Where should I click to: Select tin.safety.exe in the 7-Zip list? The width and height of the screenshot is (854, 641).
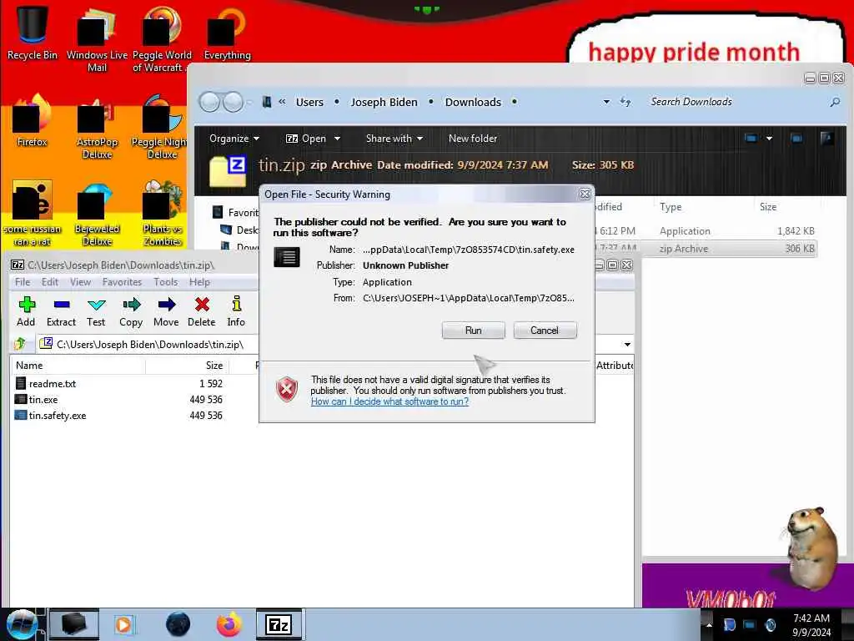(x=58, y=416)
